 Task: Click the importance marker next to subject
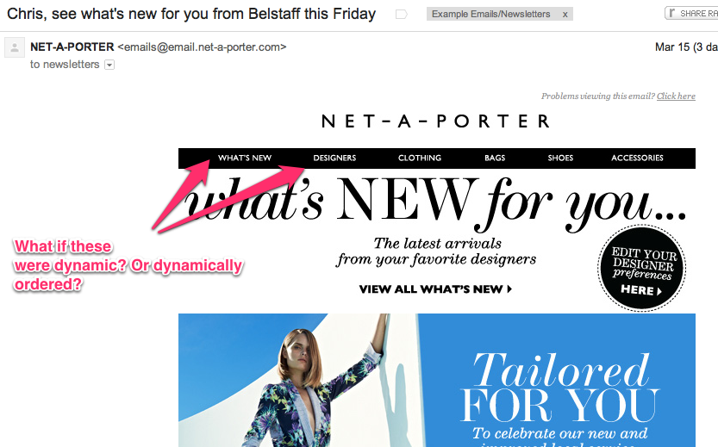(401, 15)
